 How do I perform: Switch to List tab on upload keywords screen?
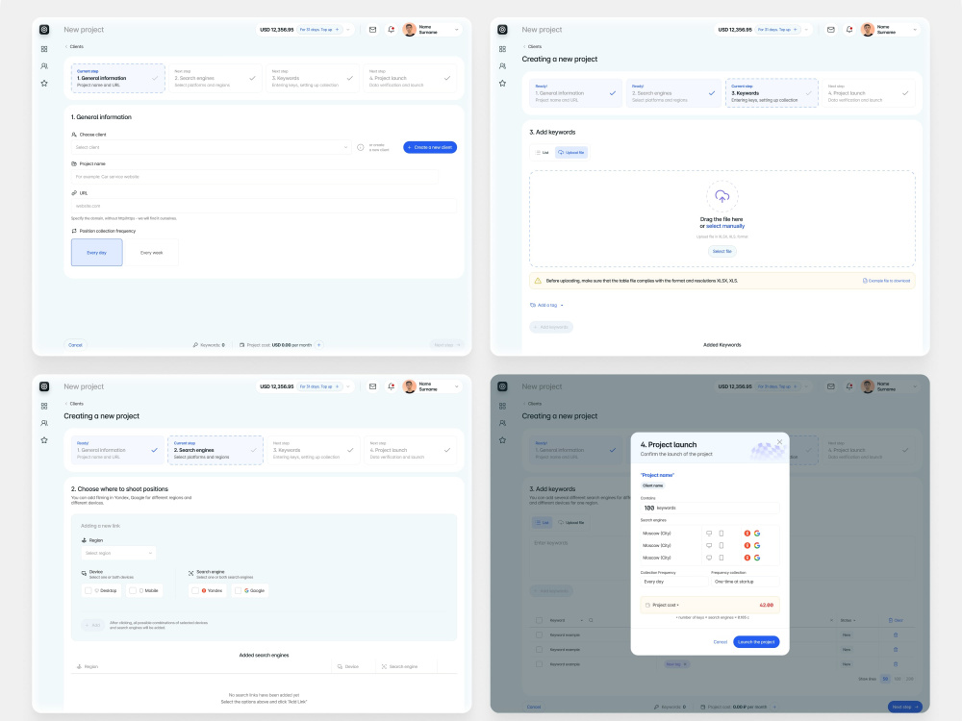(543, 153)
